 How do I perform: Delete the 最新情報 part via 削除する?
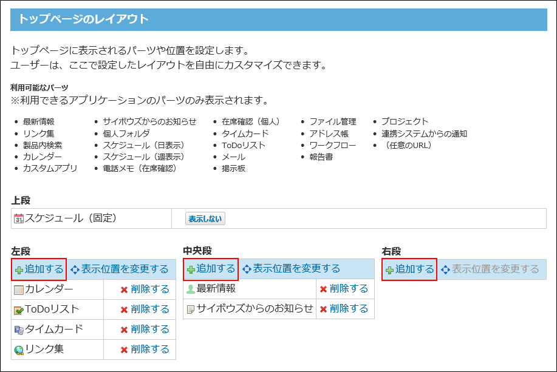tap(349, 289)
